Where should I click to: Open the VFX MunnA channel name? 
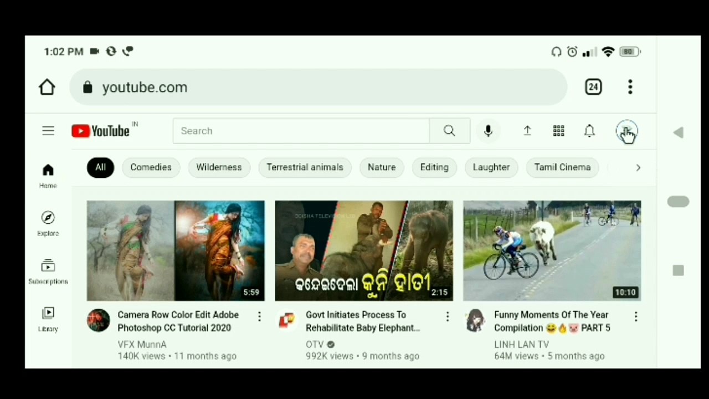pyautogui.click(x=142, y=345)
